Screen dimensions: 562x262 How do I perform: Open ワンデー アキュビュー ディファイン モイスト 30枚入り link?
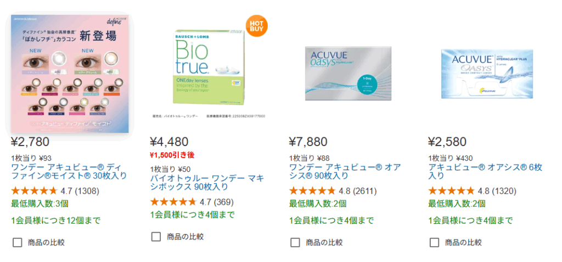pyautogui.click(x=69, y=171)
